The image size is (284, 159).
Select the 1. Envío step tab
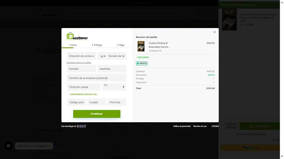(73, 45)
